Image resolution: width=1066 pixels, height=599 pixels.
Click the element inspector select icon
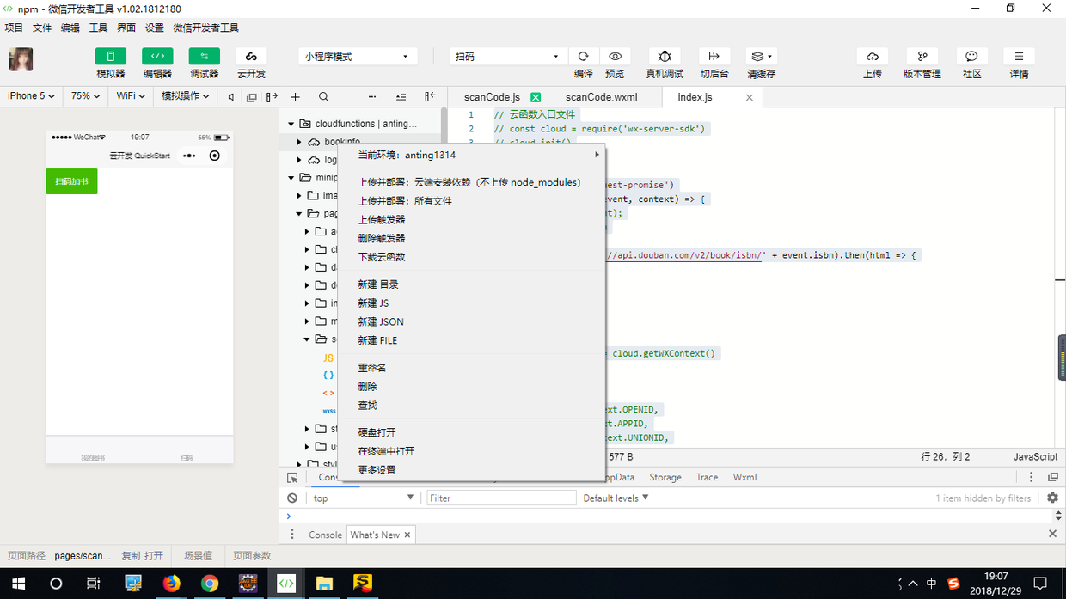click(292, 478)
